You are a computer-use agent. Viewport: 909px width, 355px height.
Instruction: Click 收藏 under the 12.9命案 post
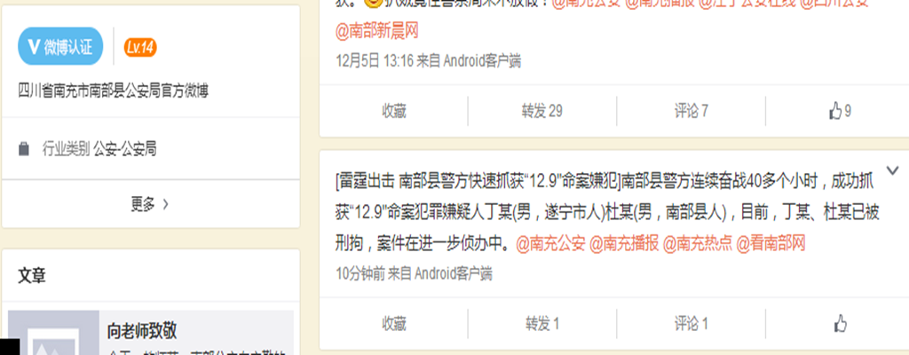394,323
